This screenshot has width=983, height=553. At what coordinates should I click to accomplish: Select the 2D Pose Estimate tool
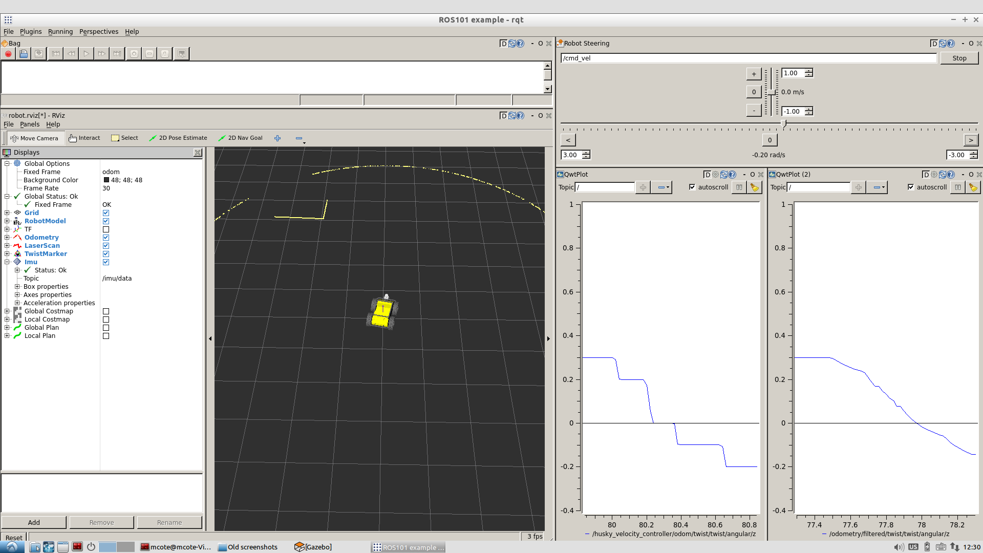(x=178, y=138)
